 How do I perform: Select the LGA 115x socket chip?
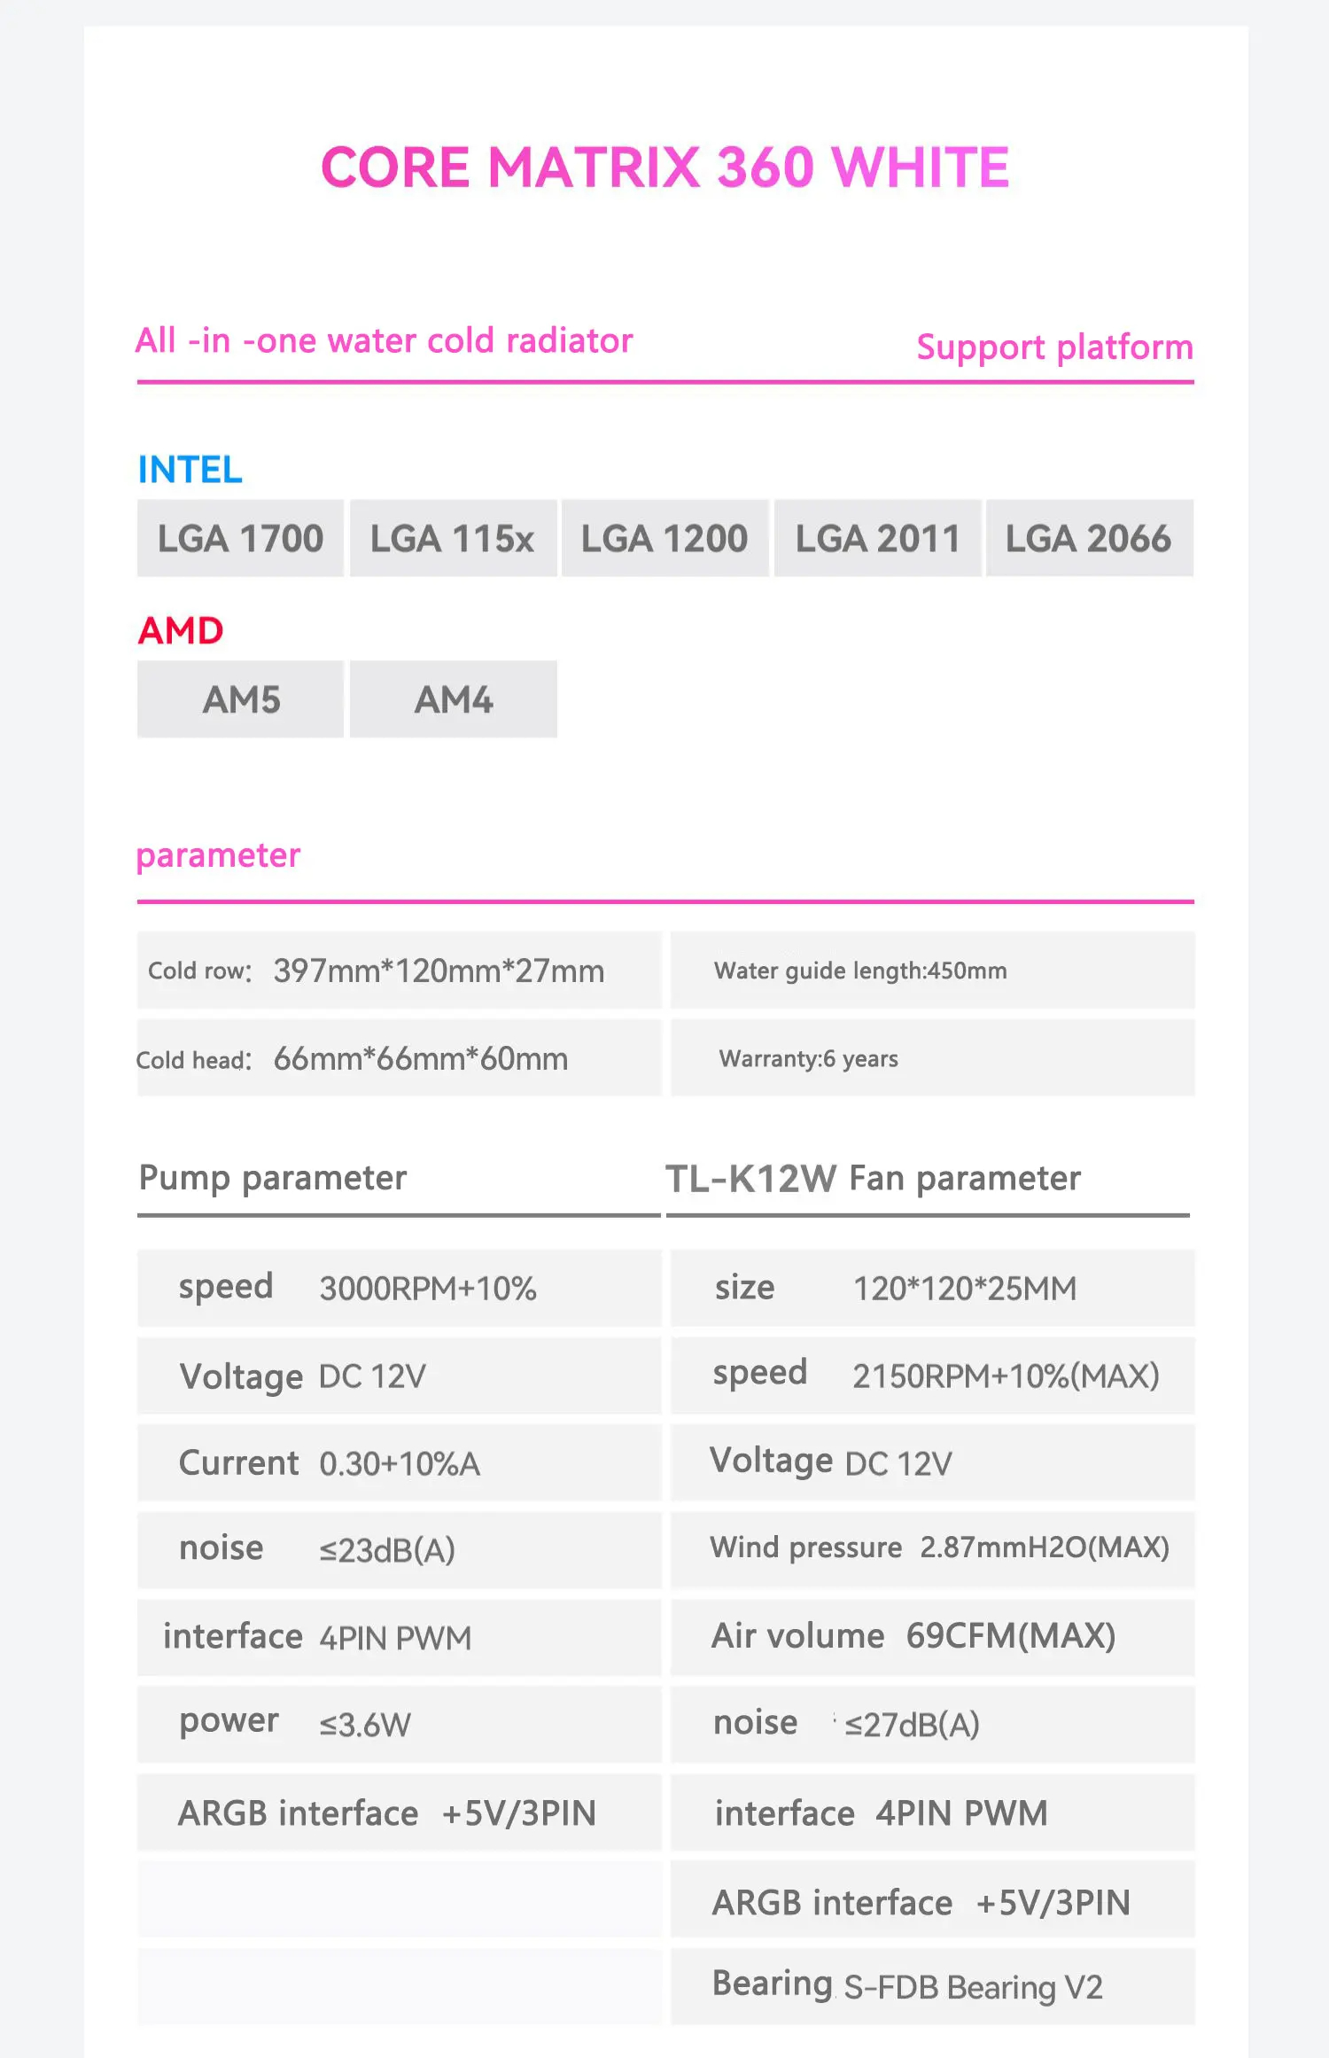[453, 538]
